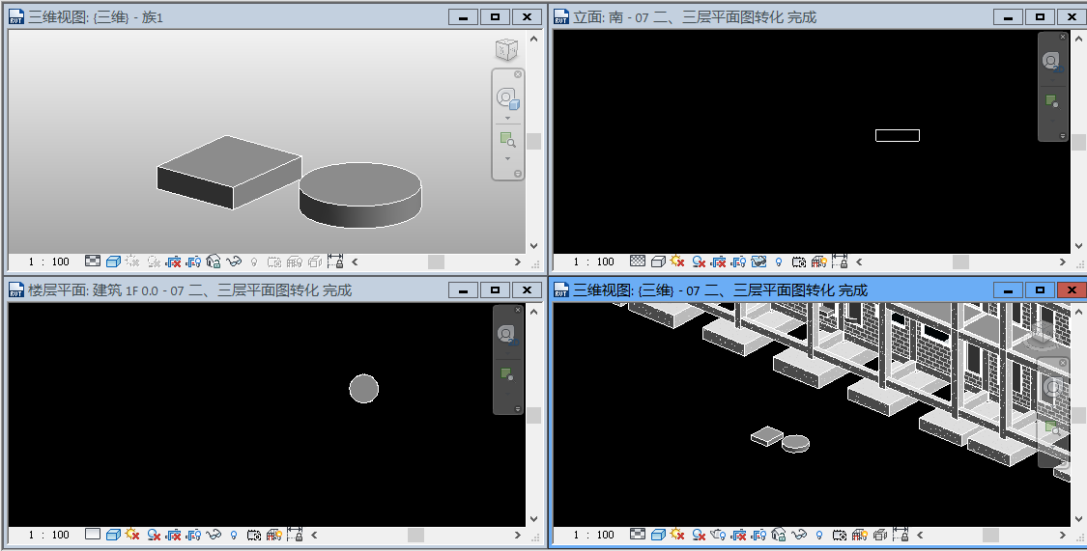Select the rectangular box in 族1 3D view
Screen dimensions: 1087x551
[229, 172]
